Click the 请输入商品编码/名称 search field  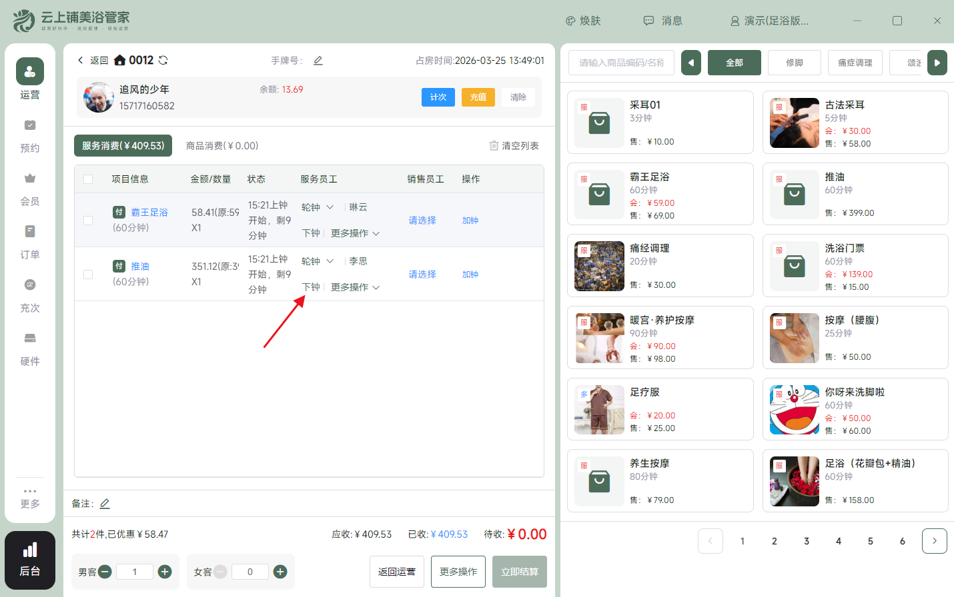(620, 62)
